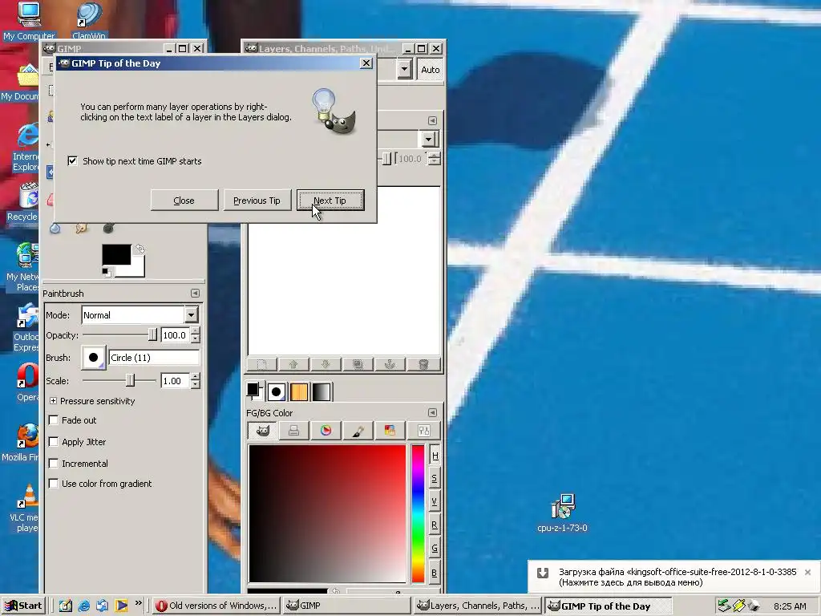
Task: Switch to the Gradients tab (gray gradient icon)
Action: [x=322, y=391]
